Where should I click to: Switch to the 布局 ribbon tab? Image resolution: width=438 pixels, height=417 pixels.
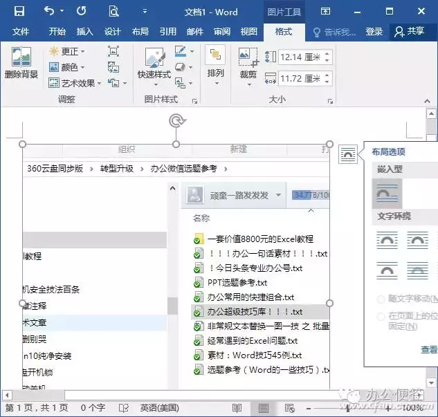(140, 32)
